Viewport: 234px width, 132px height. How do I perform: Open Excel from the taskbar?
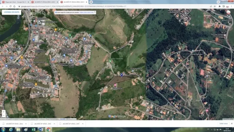coord(33,129)
